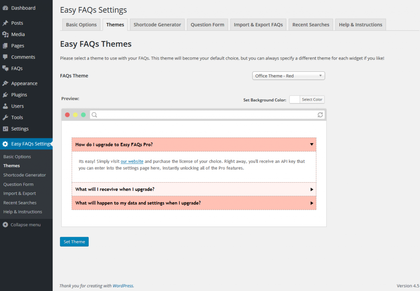Open the FAQs Theme dropdown
420x291 pixels.
[x=288, y=76]
